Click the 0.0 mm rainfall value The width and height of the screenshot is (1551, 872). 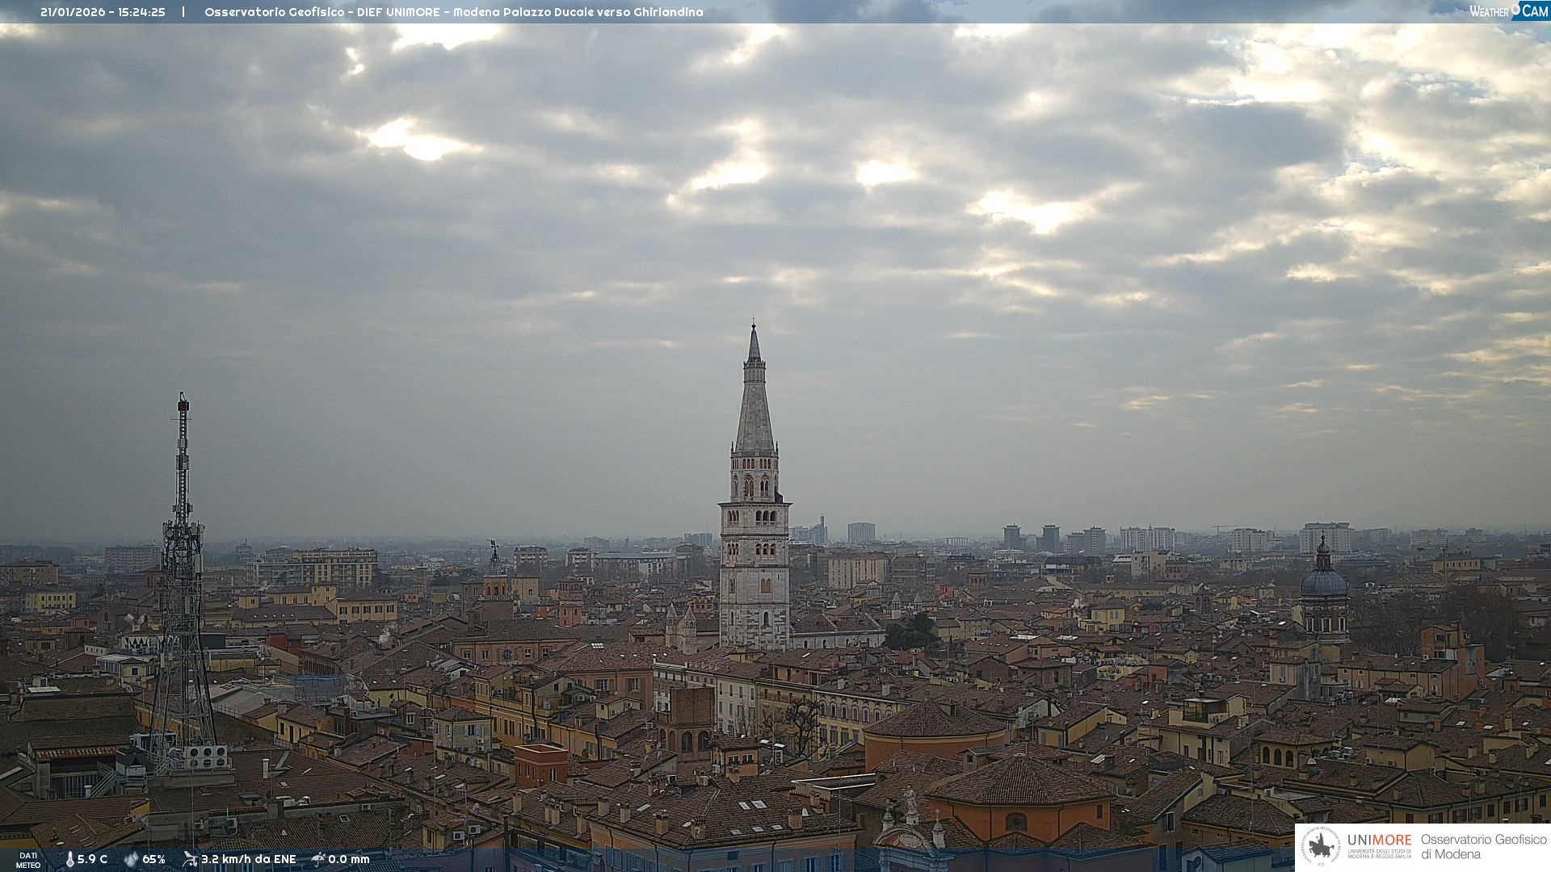348,859
